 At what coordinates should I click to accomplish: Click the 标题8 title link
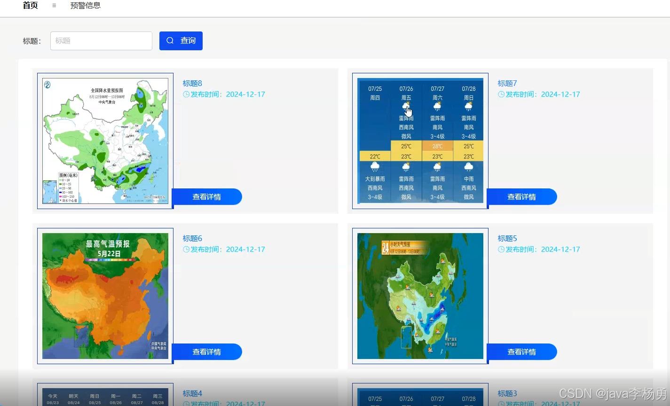[x=192, y=83]
